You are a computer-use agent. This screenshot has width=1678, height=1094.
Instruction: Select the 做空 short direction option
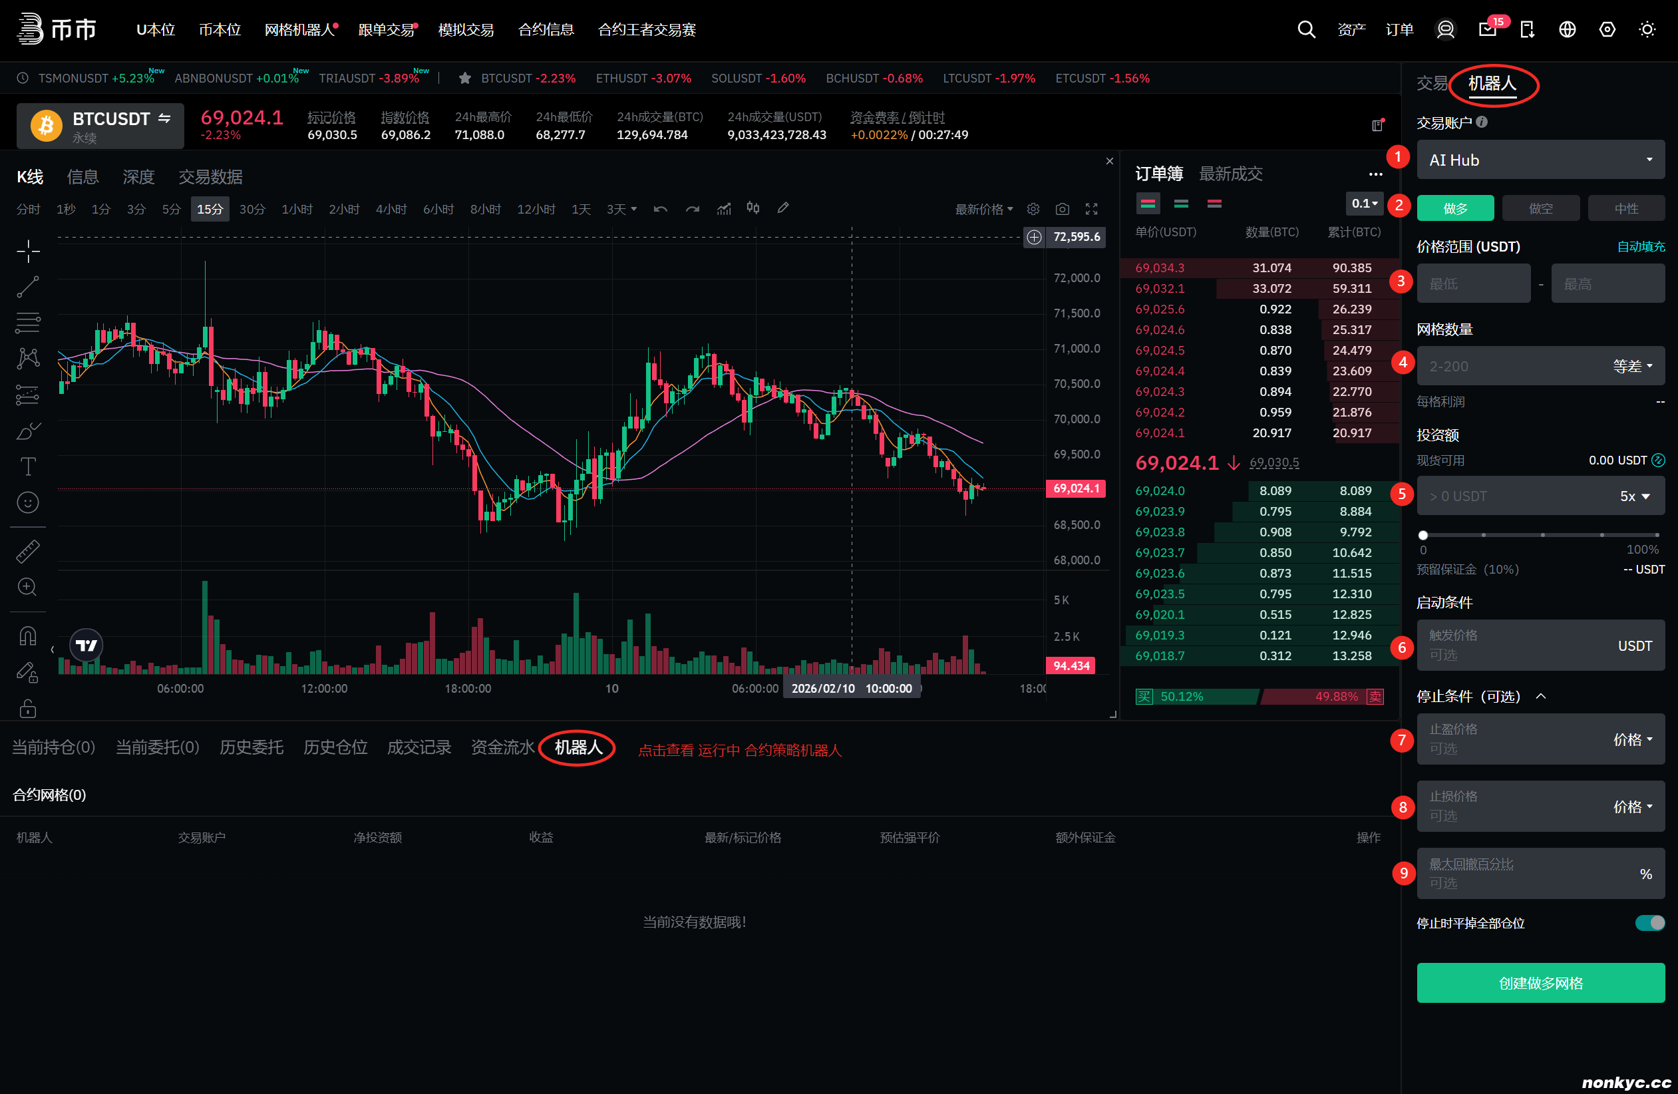click(x=1540, y=209)
